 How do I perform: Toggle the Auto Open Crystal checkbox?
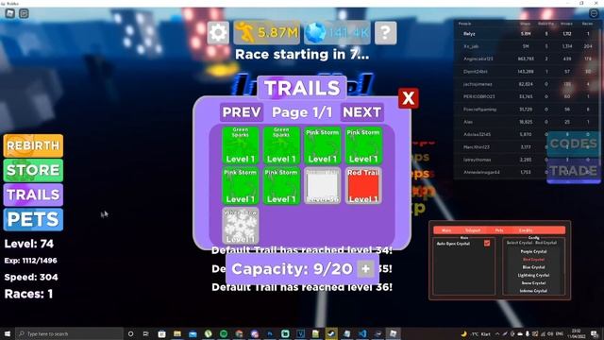point(487,244)
